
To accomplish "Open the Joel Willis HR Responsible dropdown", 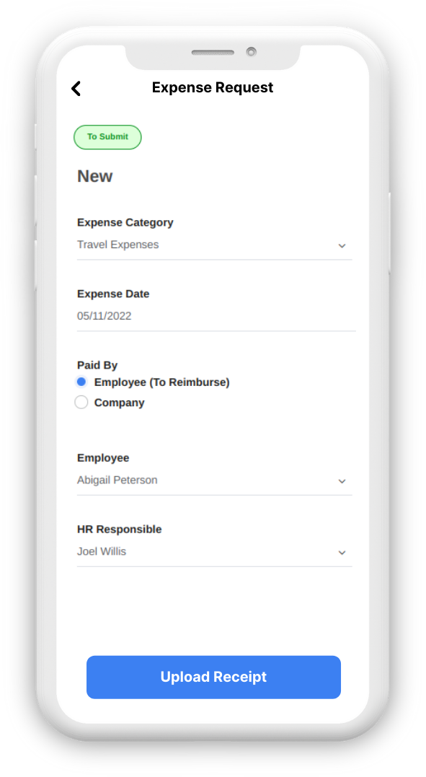I will point(215,552).
